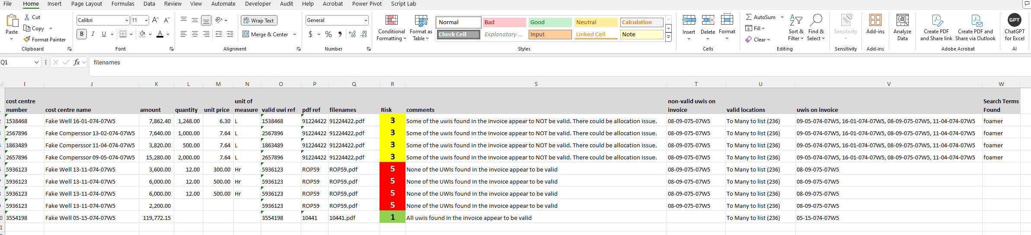Open ChatGPT for Excel add-in
Image resolution: width=1031 pixels, height=235 pixels.
1014,28
